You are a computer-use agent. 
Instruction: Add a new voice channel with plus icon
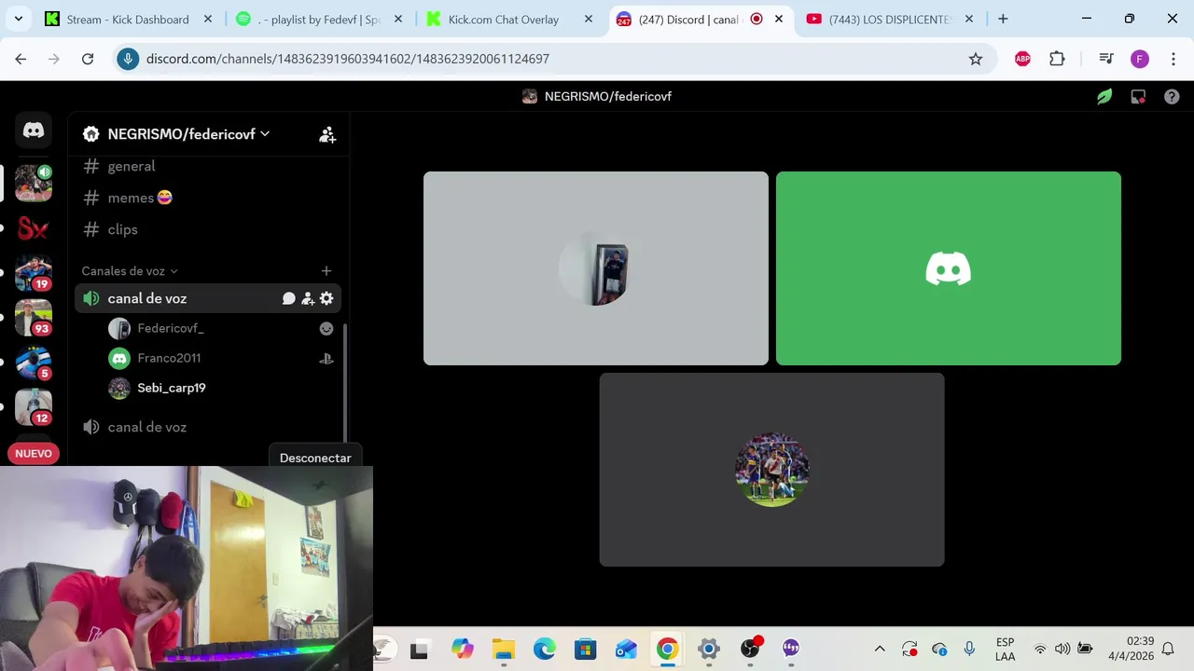click(x=326, y=271)
